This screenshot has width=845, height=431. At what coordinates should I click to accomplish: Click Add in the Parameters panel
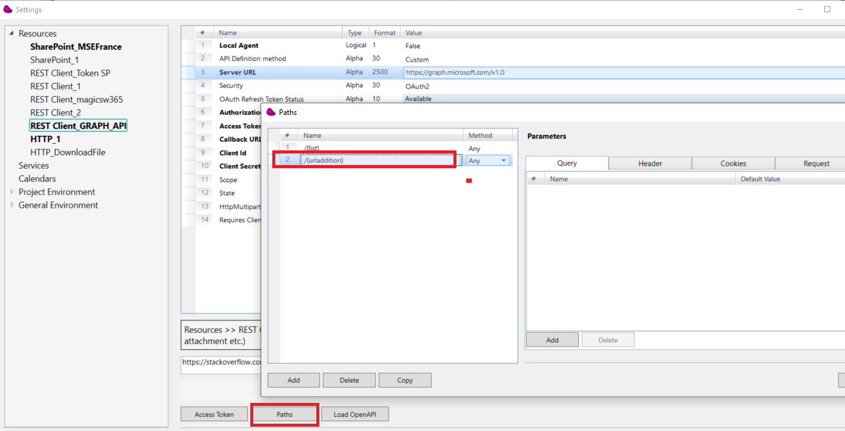[551, 339]
